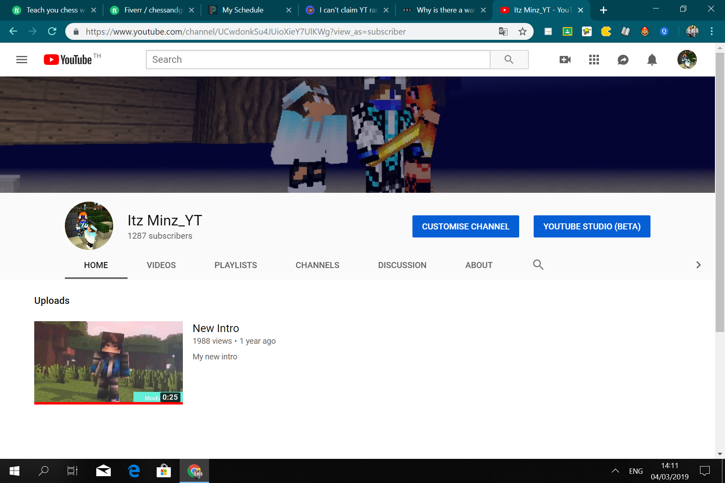Open the New Intro video title link

coord(216,328)
